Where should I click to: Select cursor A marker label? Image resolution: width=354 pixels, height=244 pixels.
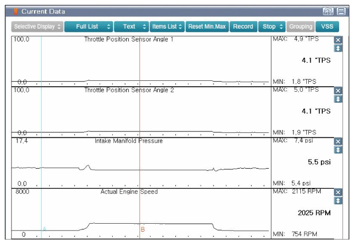[45, 229]
